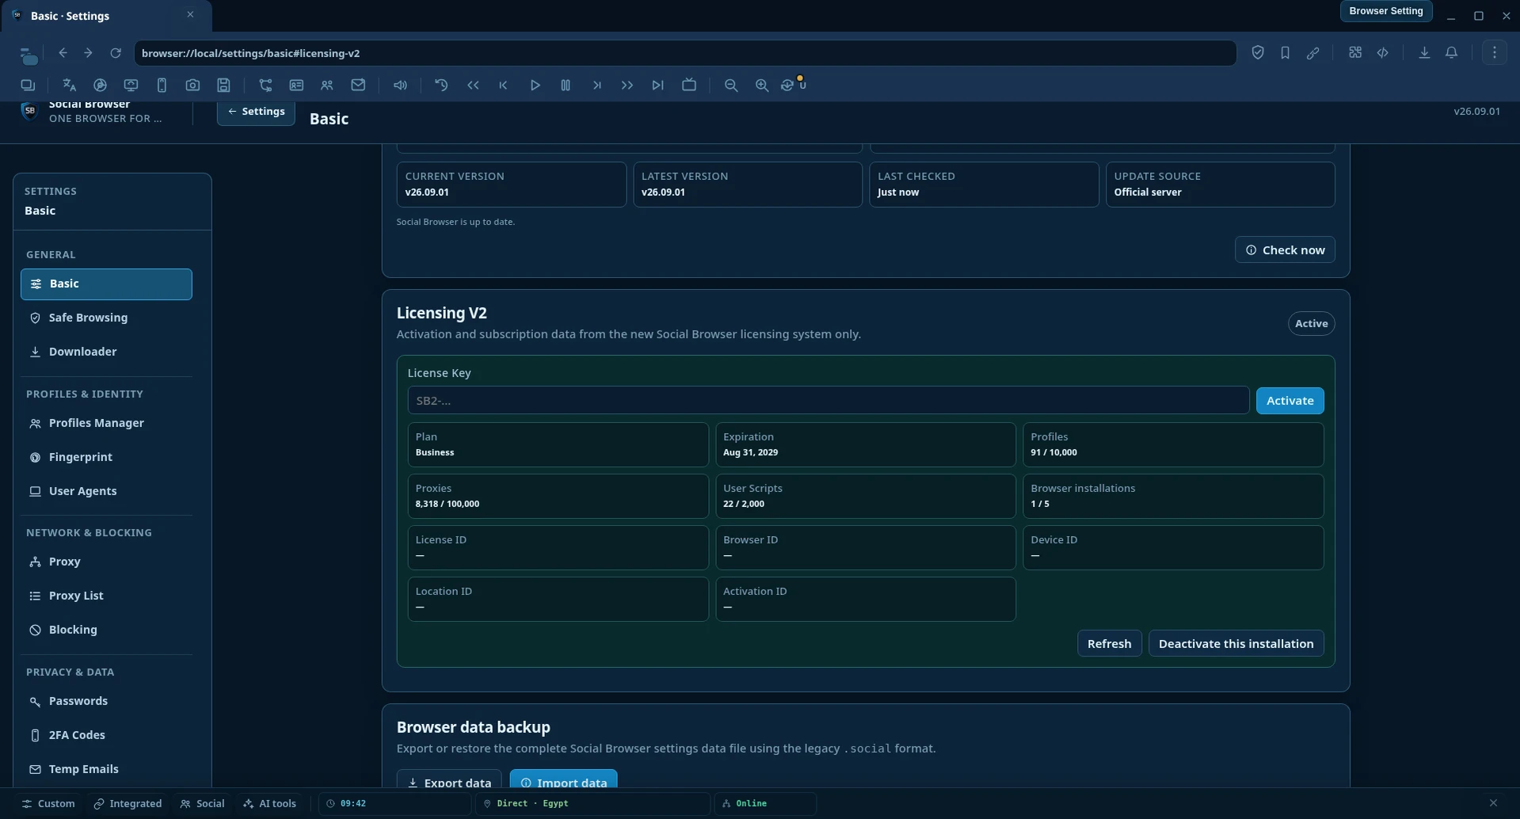Open User Agents settings
This screenshot has width=1520, height=819.
[x=106, y=491]
